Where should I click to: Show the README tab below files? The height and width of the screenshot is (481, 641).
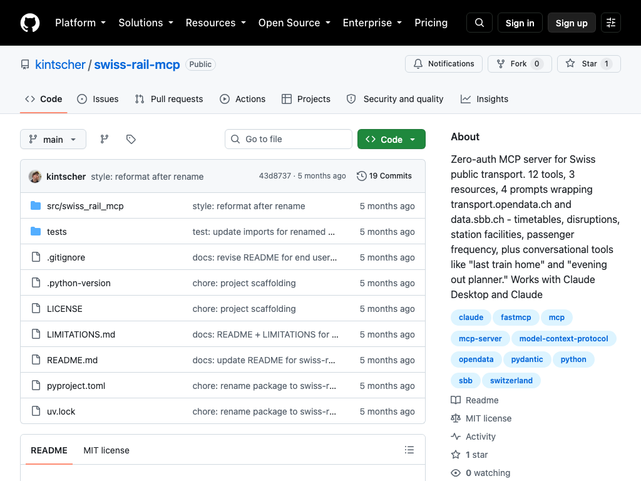tap(49, 450)
